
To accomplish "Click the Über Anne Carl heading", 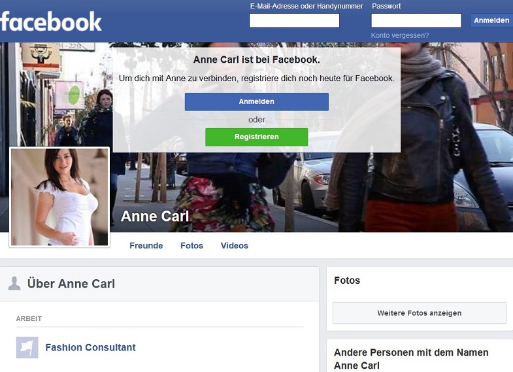I will click(x=71, y=283).
